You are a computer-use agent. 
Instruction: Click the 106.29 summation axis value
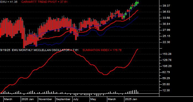pyautogui.click(x=167, y=66)
